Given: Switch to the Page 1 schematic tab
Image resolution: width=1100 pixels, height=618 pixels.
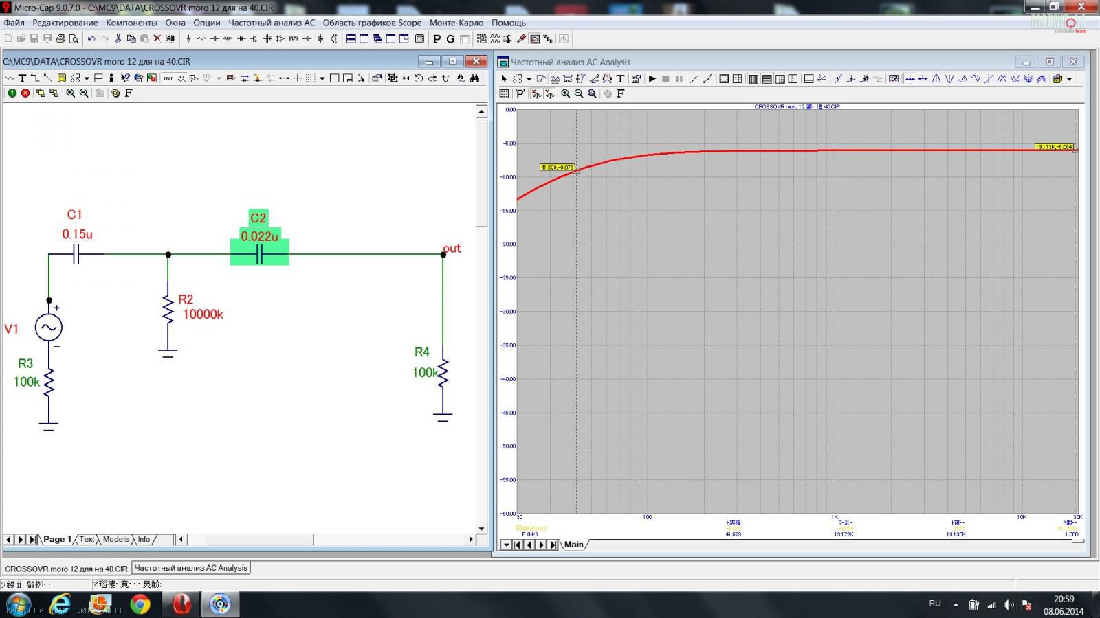Looking at the screenshot, I should pyautogui.click(x=57, y=539).
